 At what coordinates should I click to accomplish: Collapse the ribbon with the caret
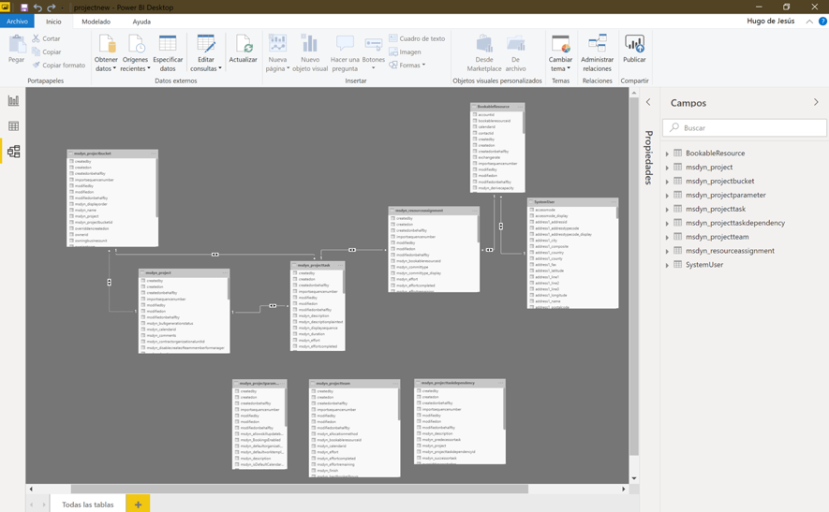click(x=809, y=22)
